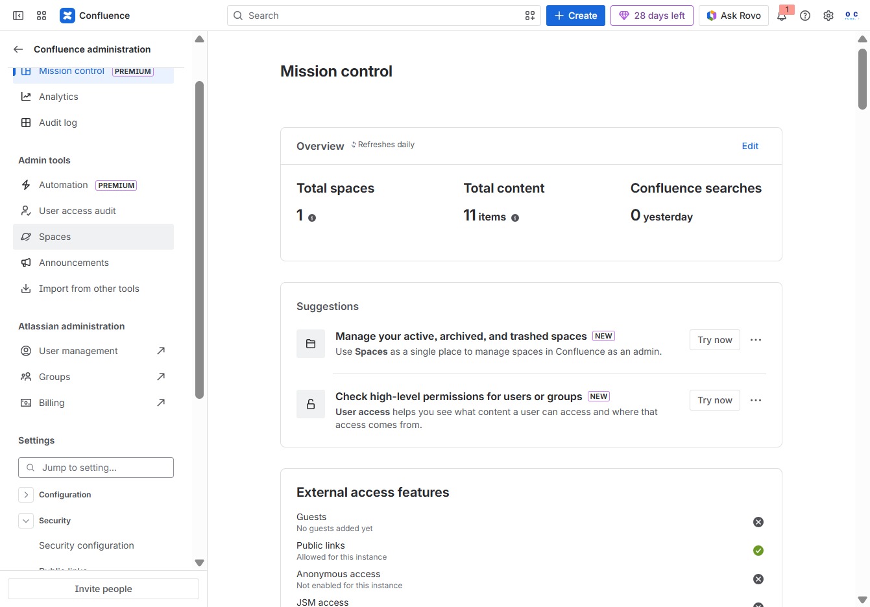Click the Public links enabled status icon
Screen dimensions: 870x607
(x=758, y=551)
